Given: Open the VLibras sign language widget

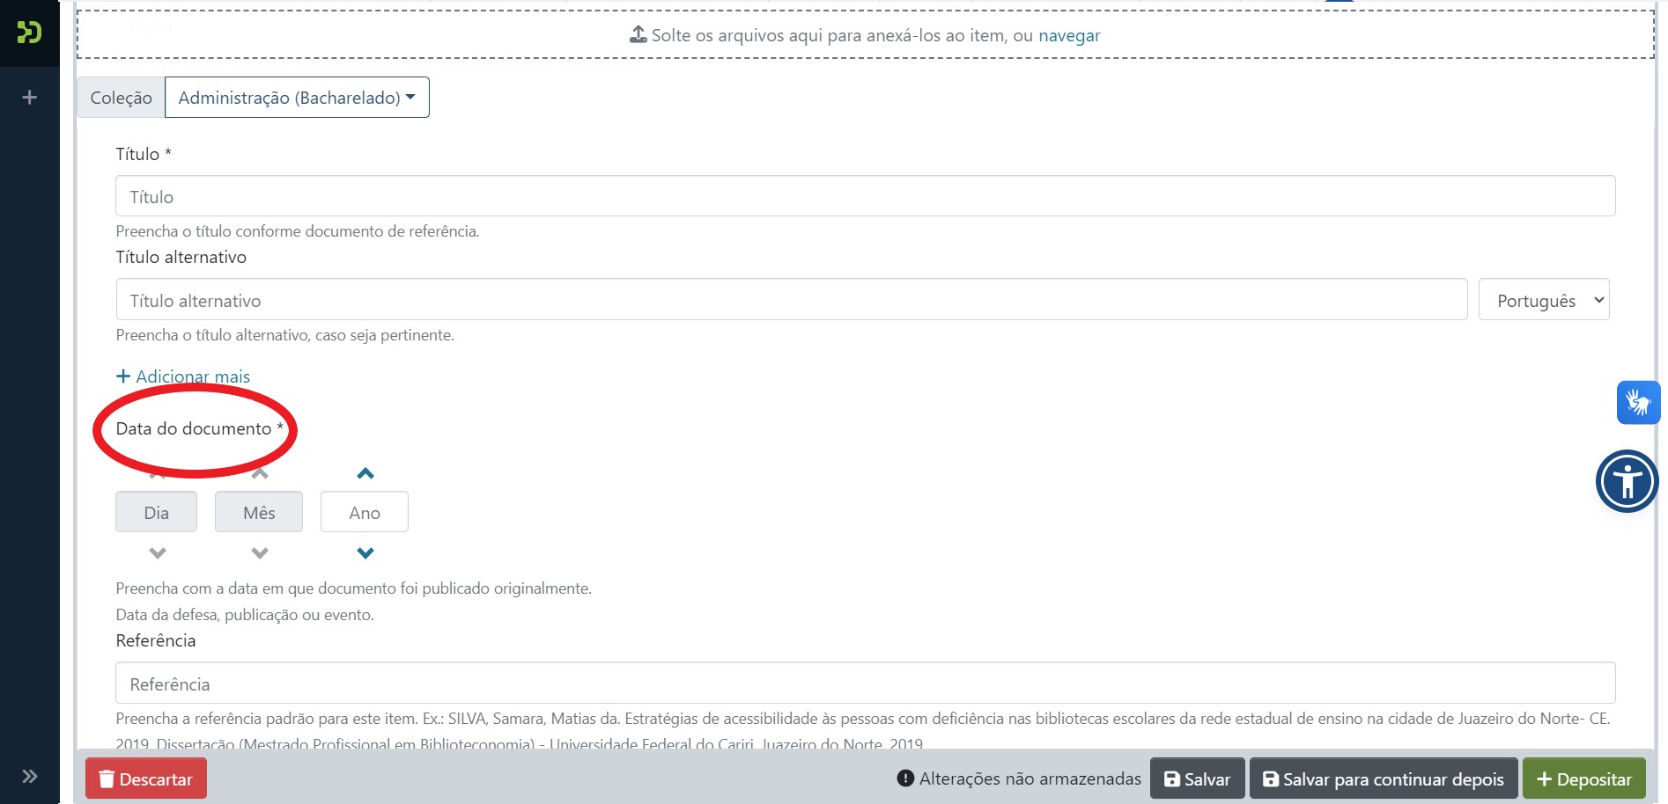Looking at the screenshot, I should pos(1637,403).
